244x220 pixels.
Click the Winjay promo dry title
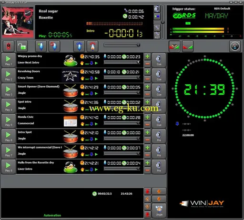point(30,56)
